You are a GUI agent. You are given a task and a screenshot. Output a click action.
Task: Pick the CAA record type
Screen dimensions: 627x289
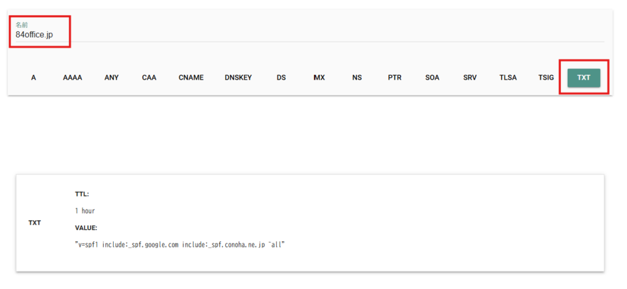pos(149,78)
